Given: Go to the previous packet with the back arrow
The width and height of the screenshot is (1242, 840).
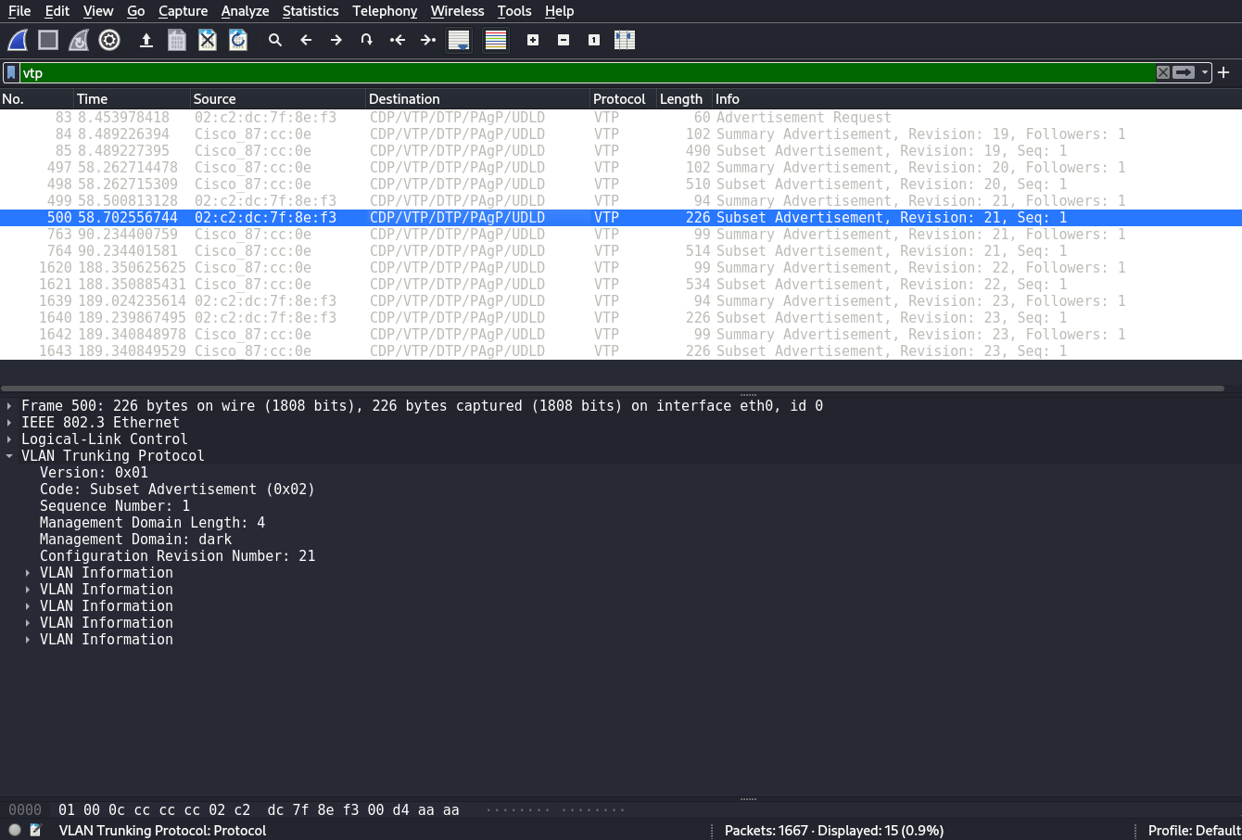Looking at the screenshot, I should (306, 40).
